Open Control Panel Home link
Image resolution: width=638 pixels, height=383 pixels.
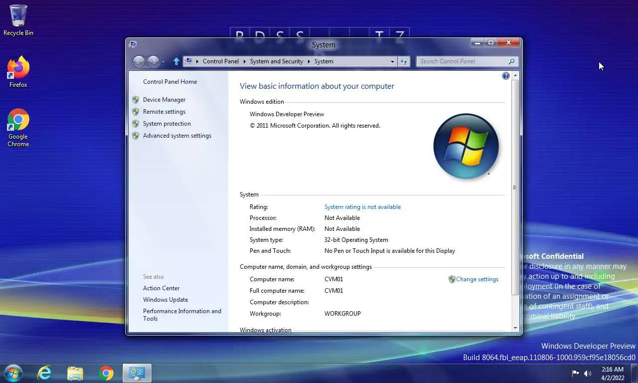(x=170, y=82)
